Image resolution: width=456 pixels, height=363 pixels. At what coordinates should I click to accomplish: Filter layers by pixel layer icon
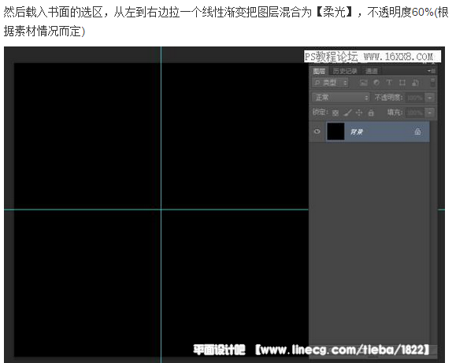pos(364,83)
